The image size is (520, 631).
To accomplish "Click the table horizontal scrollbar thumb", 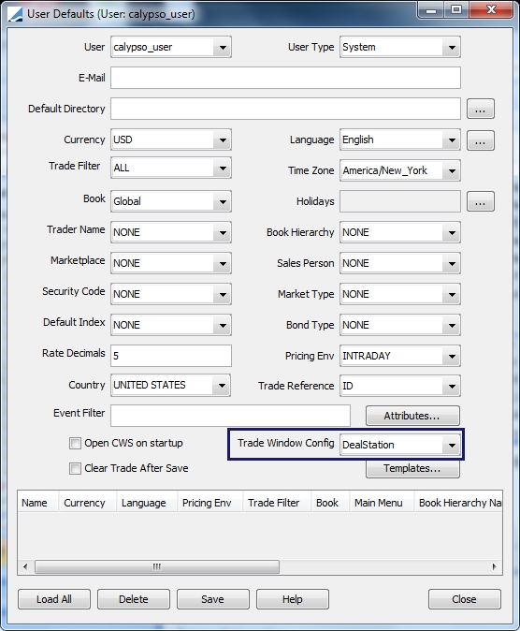I will point(157,566).
